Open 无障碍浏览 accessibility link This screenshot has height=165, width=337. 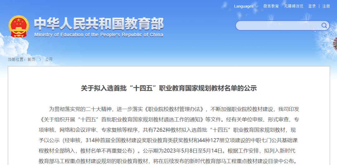coord(294,6)
